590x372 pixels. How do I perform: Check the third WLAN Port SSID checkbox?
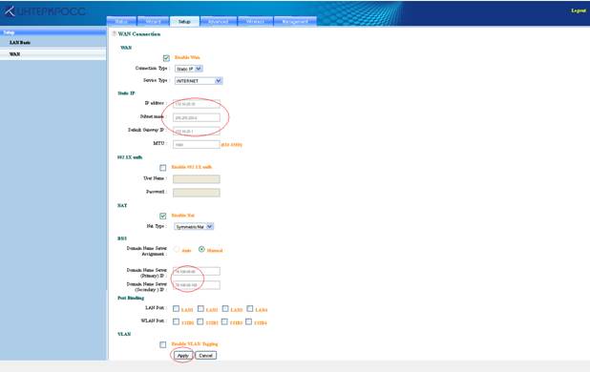pos(224,321)
